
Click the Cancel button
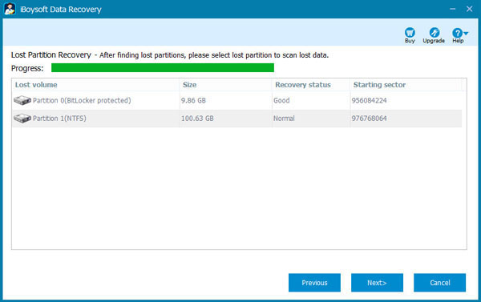click(x=439, y=283)
